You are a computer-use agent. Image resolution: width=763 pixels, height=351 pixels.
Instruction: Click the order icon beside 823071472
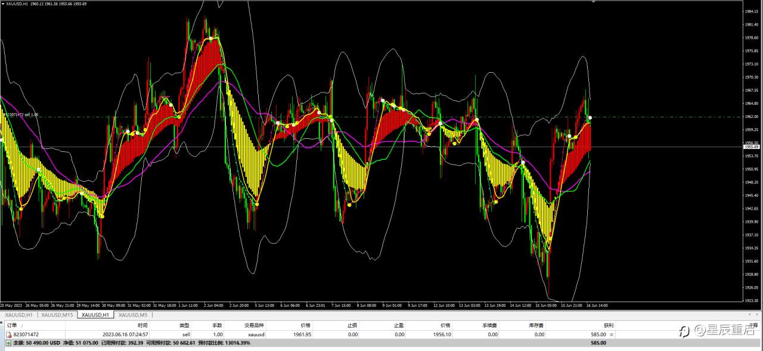8,335
